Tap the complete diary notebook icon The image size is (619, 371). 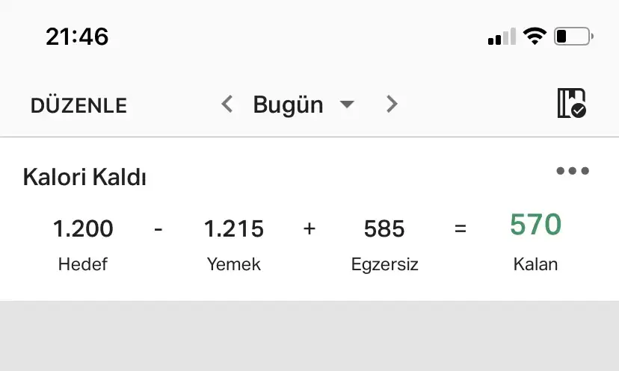571,104
